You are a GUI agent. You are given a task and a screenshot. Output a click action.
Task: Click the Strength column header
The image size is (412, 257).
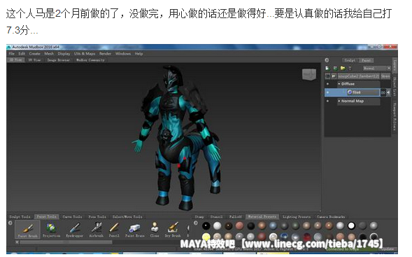385,76
